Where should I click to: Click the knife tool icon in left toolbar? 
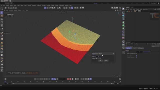coord(2,61)
